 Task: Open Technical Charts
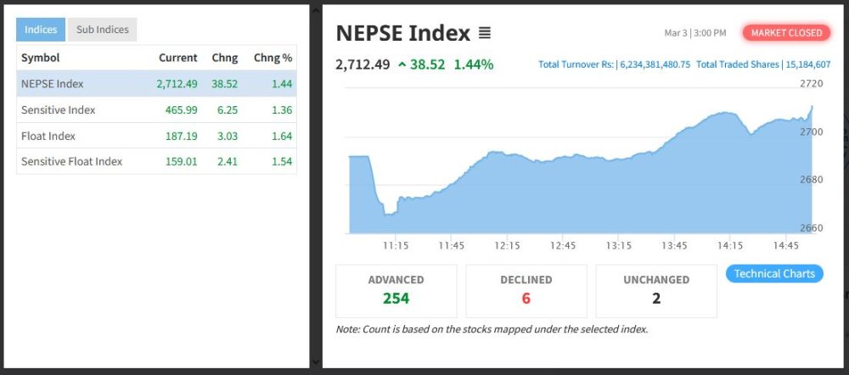pos(774,273)
